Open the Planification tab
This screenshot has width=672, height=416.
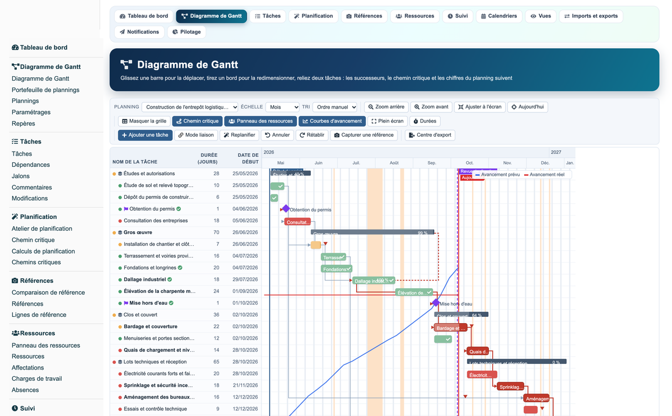[x=314, y=16]
